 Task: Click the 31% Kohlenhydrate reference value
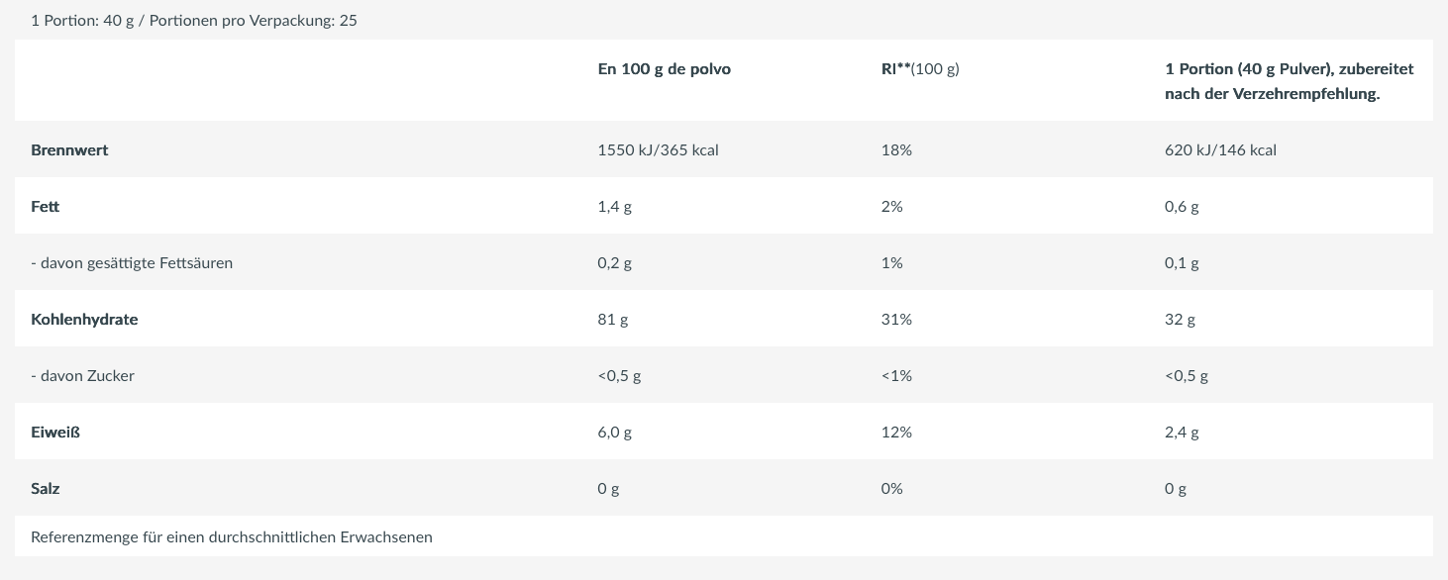pos(896,320)
